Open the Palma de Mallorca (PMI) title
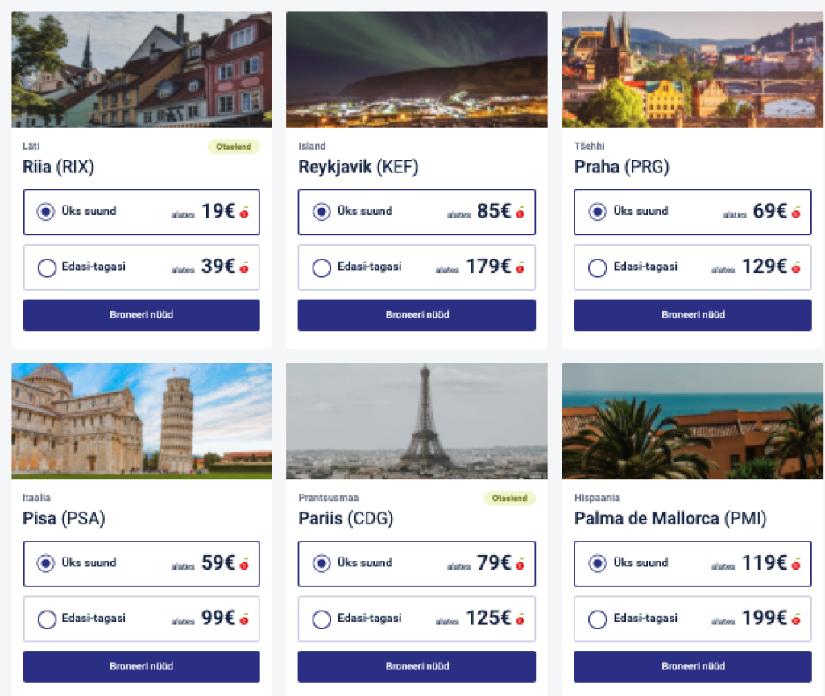The image size is (825, 696). point(670,519)
